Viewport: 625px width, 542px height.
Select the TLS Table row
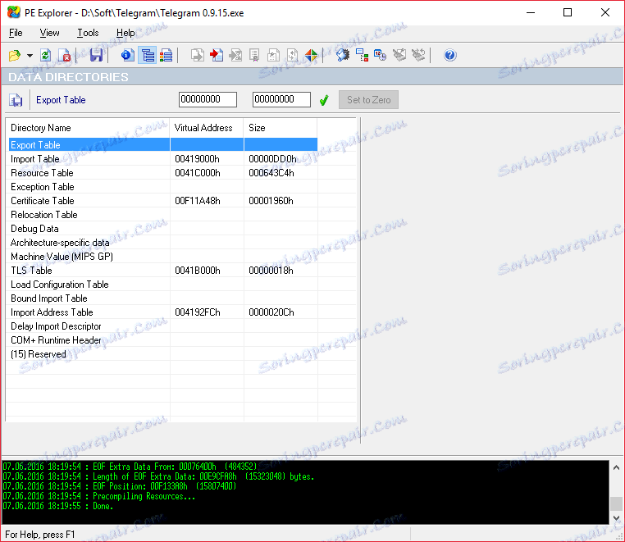(163, 271)
